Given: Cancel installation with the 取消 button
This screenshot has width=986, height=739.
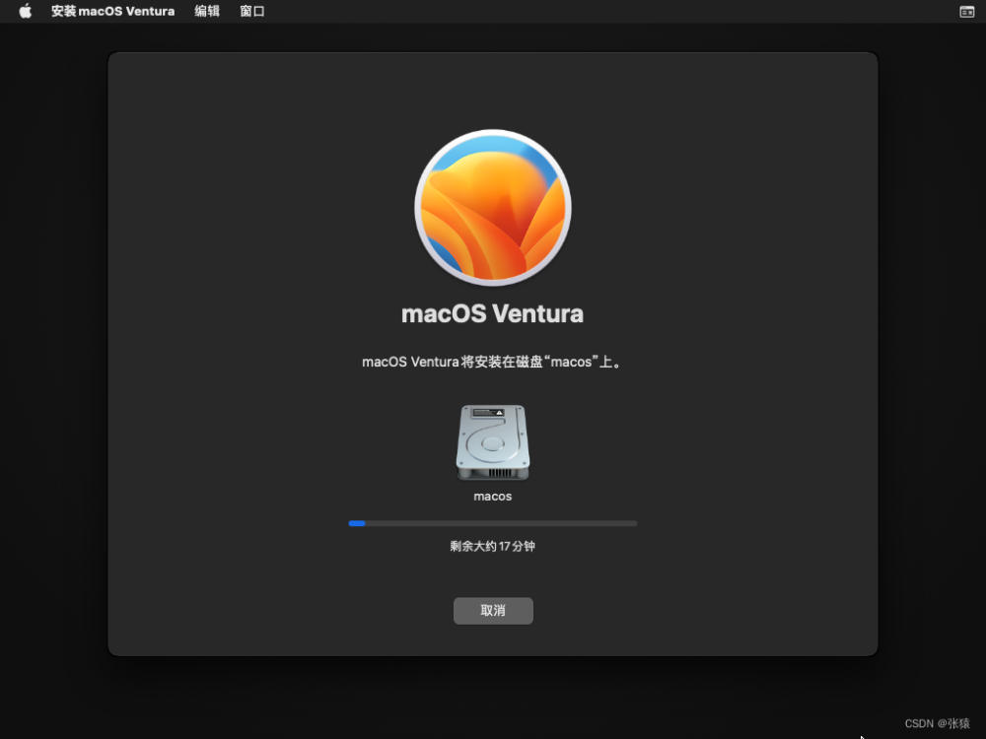Looking at the screenshot, I should coord(493,610).
